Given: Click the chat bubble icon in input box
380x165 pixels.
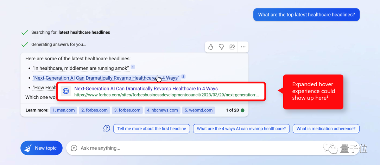Looking at the screenshot, I should tap(74, 148).
